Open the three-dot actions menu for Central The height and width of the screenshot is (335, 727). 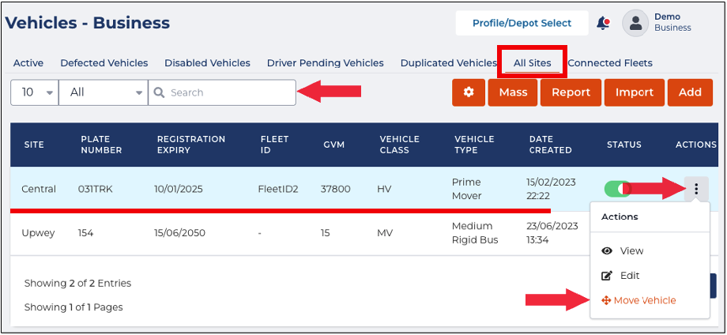[696, 189]
